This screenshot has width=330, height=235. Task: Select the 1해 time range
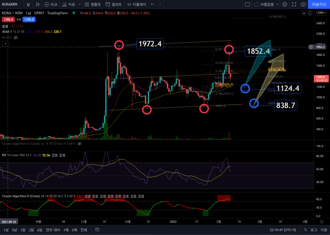(x=66, y=230)
